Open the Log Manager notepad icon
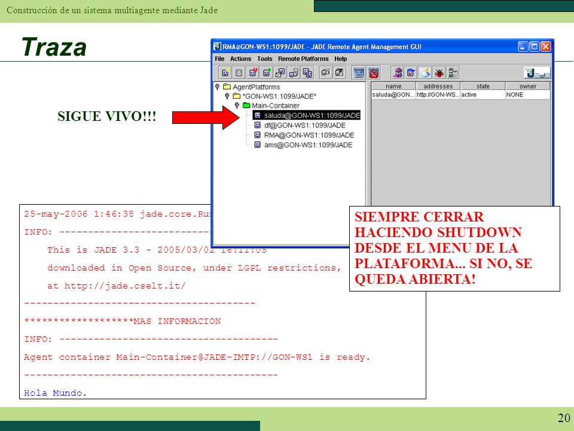The image size is (574, 431). [x=425, y=72]
